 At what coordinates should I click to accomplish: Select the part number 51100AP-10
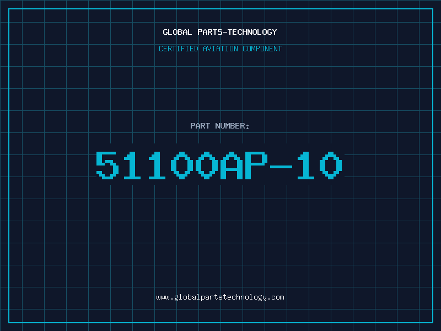(x=219, y=165)
